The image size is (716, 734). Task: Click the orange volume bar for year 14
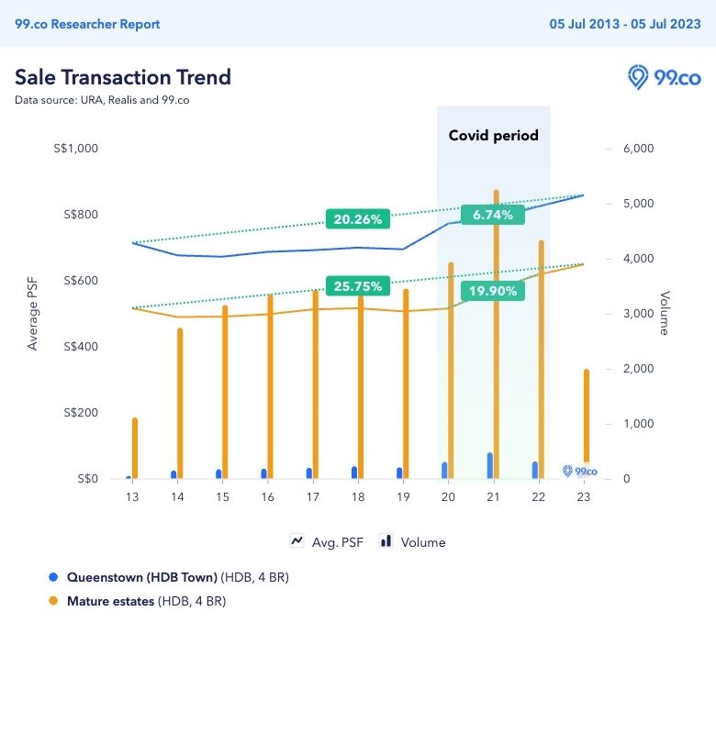tap(180, 403)
